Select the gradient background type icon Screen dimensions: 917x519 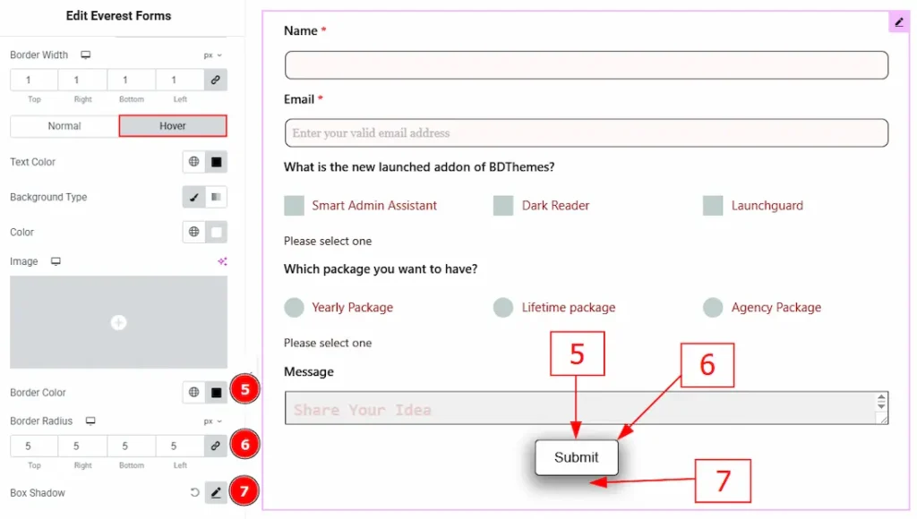pyautogui.click(x=216, y=197)
